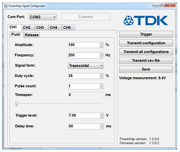Increase Delay time with the up arrow
The height and width of the screenshot is (152, 180).
(x=102, y=125)
